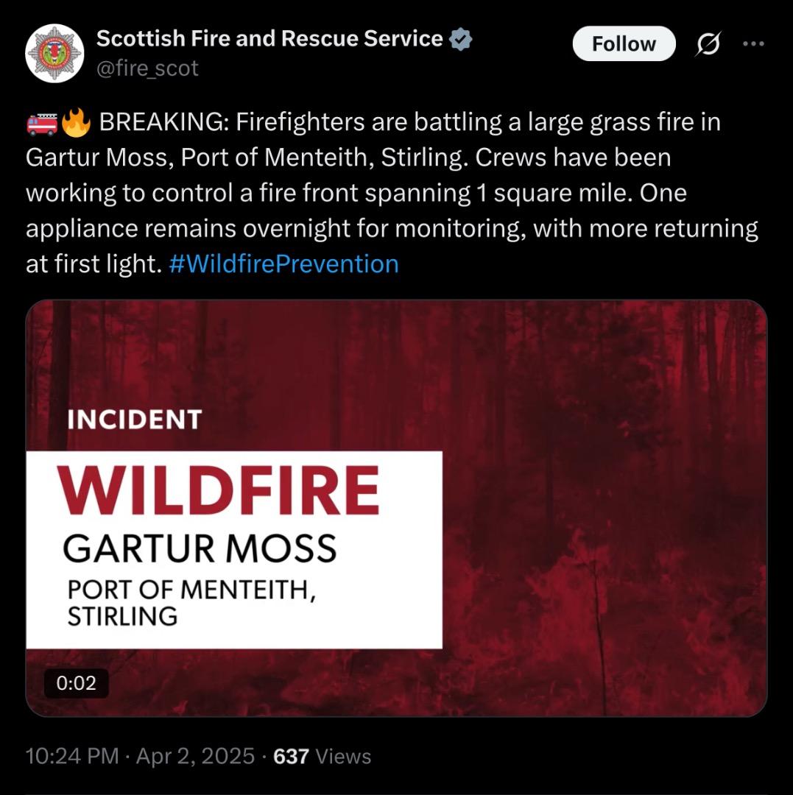Open the Grok slashed-circle icon
Screen dimensions: 793x795
[708, 45]
